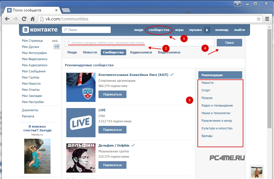The width and height of the screenshot is (274, 179).
Task: Open Документы link in sidebar
Action: 30,110
